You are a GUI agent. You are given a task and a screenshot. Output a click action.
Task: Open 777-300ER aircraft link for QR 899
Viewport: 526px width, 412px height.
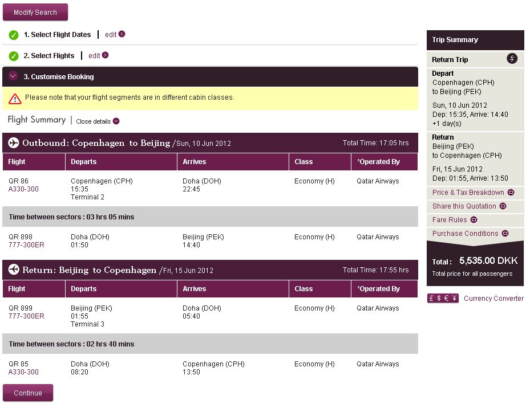pyautogui.click(x=26, y=316)
